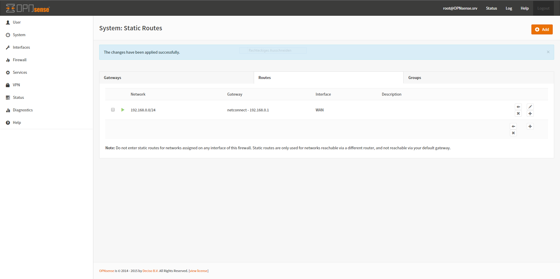Click the network value 192.168.0.0/24
This screenshot has height=279, width=560.
pyautogui.click(x=143, y=110)
